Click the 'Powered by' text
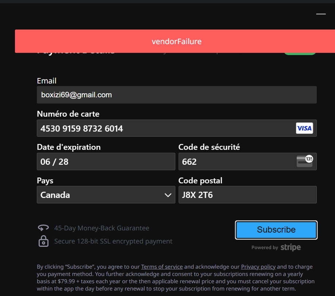 [x=265, y=248]
